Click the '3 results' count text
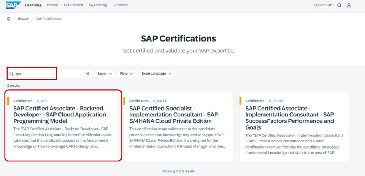This screenshot has width=365, height=176. [x=14, y=86]
